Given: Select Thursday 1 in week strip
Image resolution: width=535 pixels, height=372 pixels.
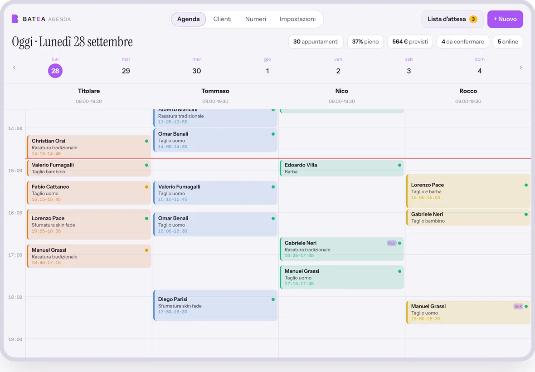Looking at the screenshot, I should coord(267,71).
